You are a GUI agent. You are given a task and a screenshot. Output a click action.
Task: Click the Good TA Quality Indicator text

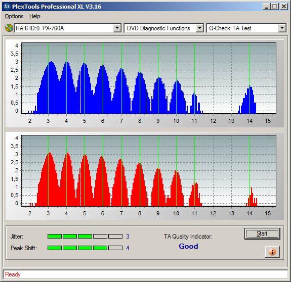coord(188,246)
